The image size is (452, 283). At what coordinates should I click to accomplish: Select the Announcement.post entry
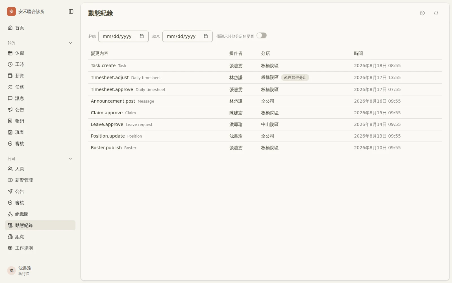[x=265, y=101]
